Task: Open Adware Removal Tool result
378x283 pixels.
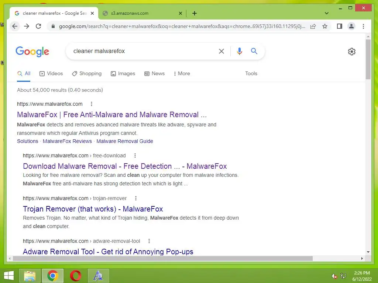Action: (x=108, y=252)
